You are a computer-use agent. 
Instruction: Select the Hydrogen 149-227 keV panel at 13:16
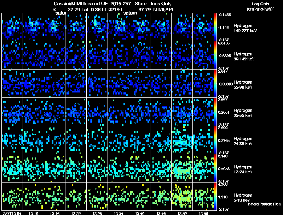[54, 27]
